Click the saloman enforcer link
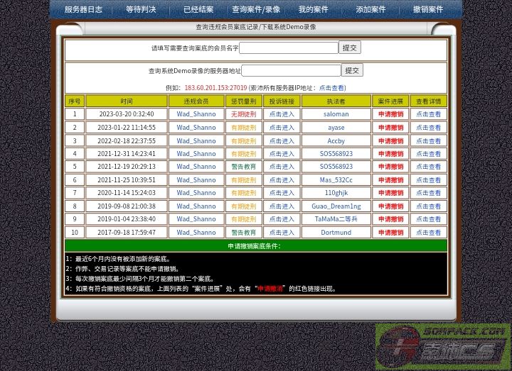This screenshot has width=512, height=371. (336, 114)
